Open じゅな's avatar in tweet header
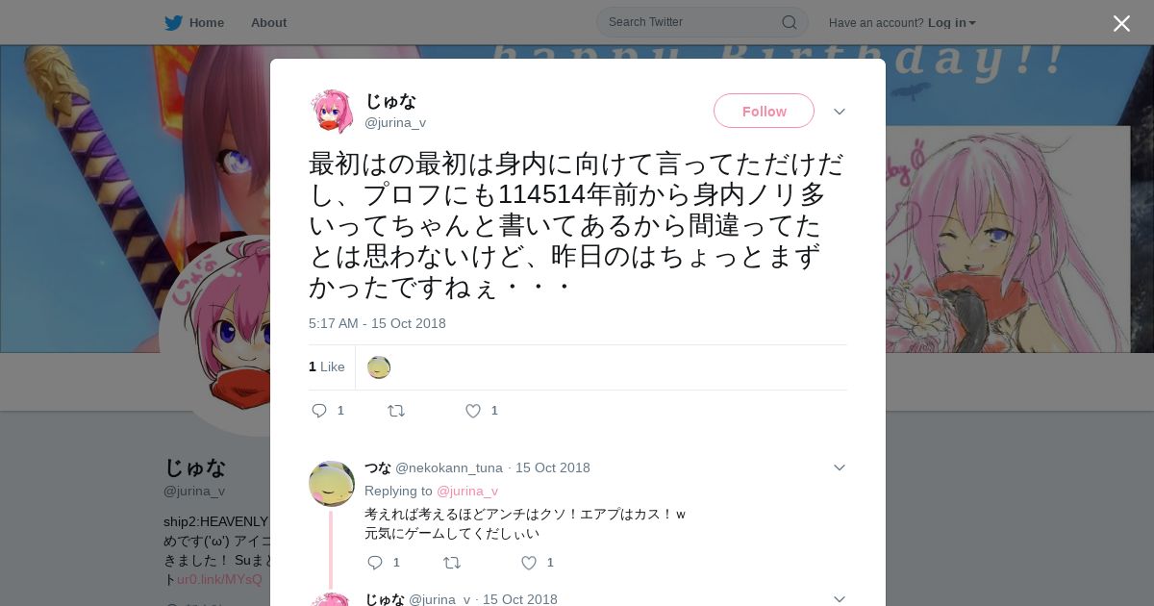Image resolution: width=1154 pixels, height=606 pixels. click(332, 112)
